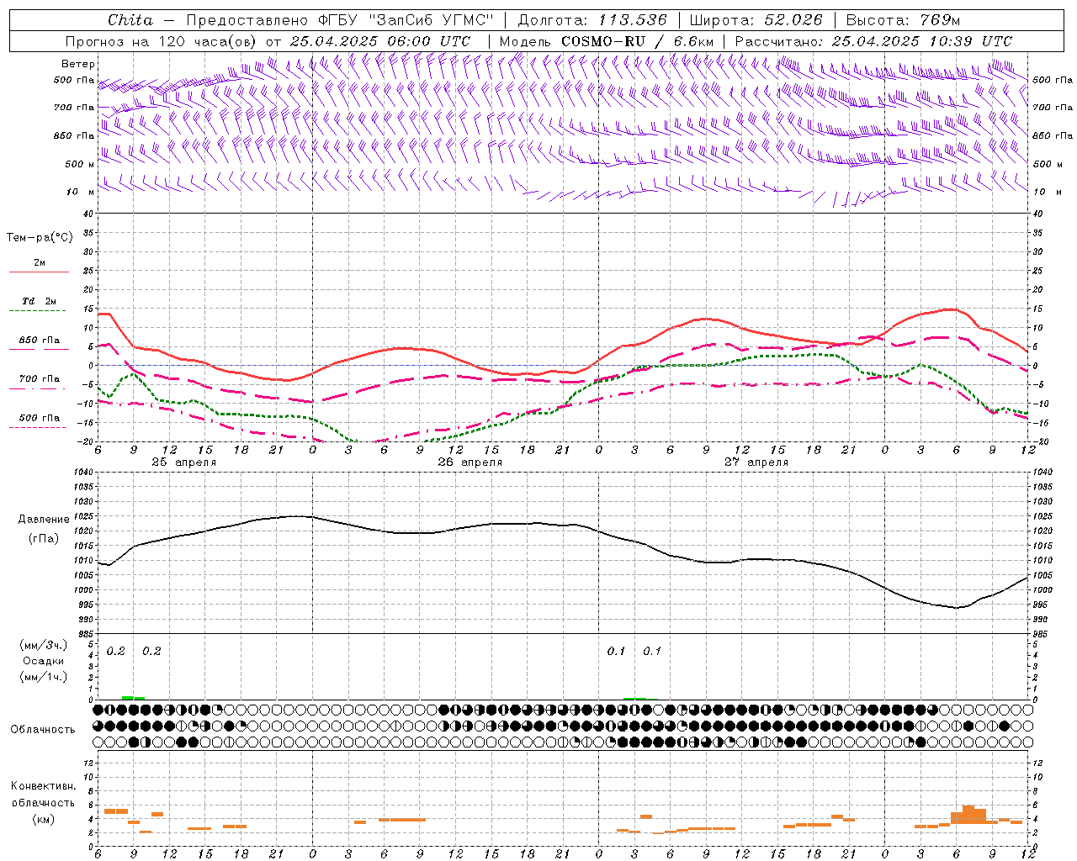Click the station name Chita in the header
Viewport: 1077px width, 861px height.
click(x=130, y=20)
